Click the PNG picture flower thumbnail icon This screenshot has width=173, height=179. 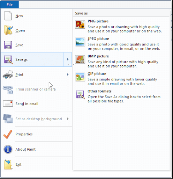(x=80, y=24)
